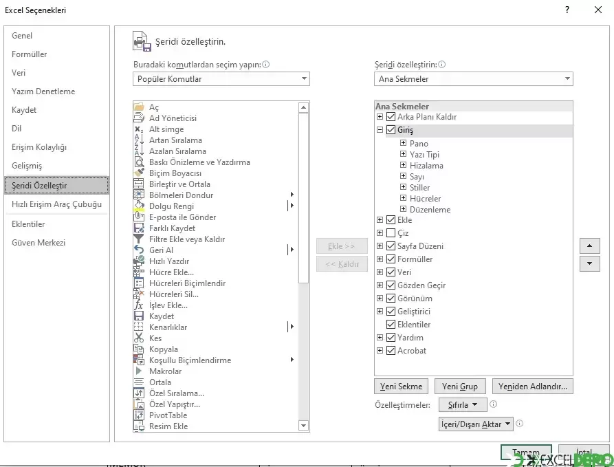Toggle the Geliştirici checkbox
614x467 pixels.
tap(391, 311)
